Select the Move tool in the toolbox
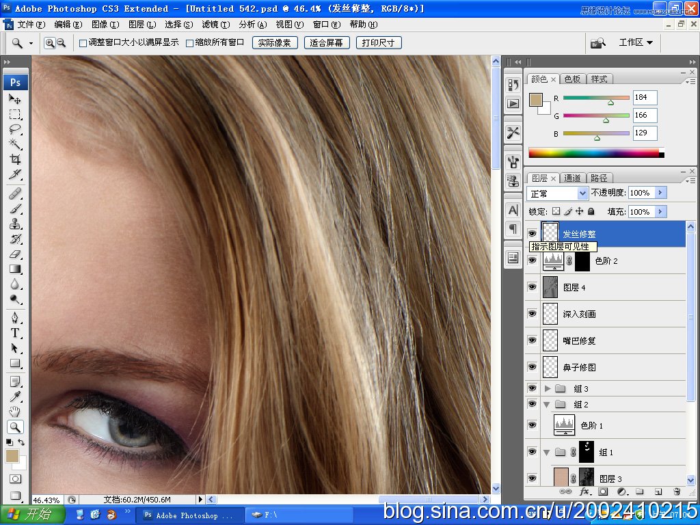Image resolution: width=700 pixels, height=525 pixels. (15, 98)
